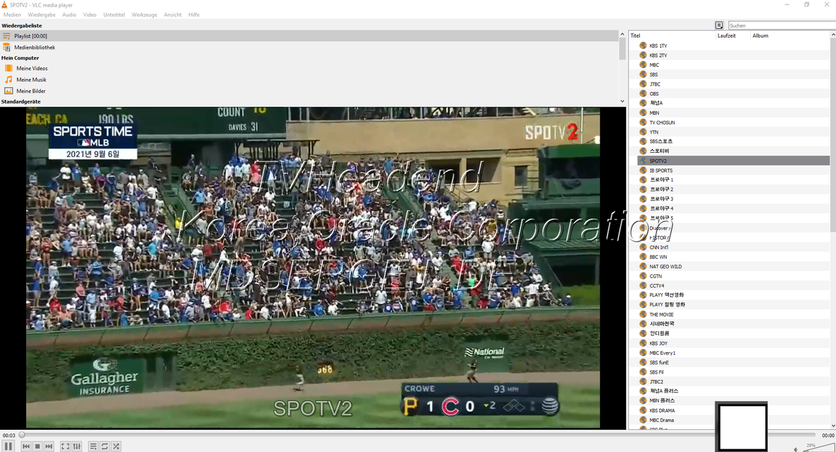This screenshot has height=452, width=836.
Task: Click the globe icon beside SBS funE
Action: (x=643, y=362)
